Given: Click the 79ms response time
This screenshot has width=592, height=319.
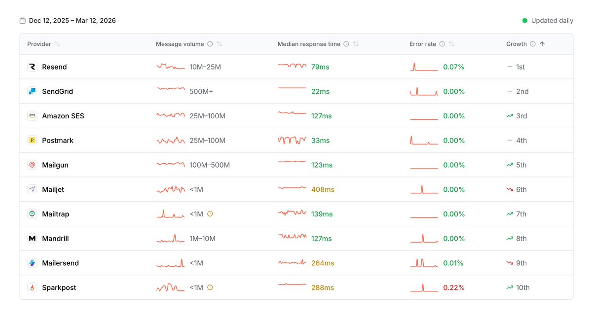Looking at the screenshot, I should pos(320,67).
